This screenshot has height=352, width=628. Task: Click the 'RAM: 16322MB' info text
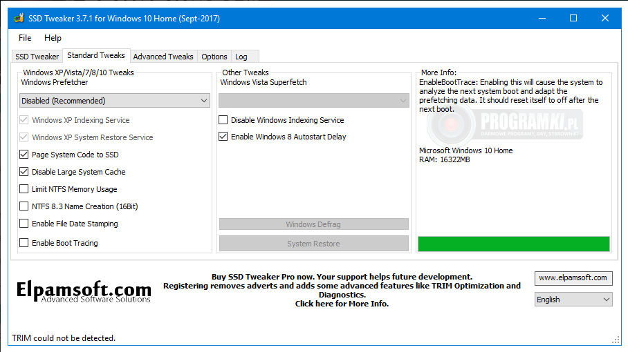445,159
